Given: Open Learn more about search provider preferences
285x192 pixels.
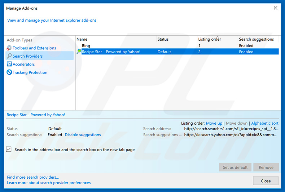Looking at the screenshot, I should [x=49, y=183].
